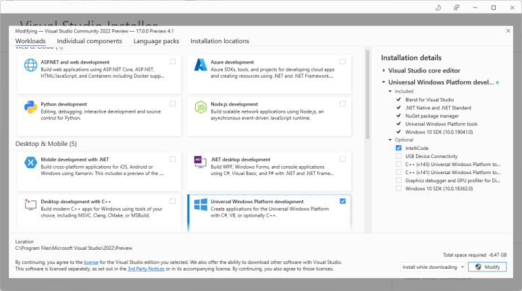
Task: Click the workloads list vertical scrollbar
Action: click(367, 95)
